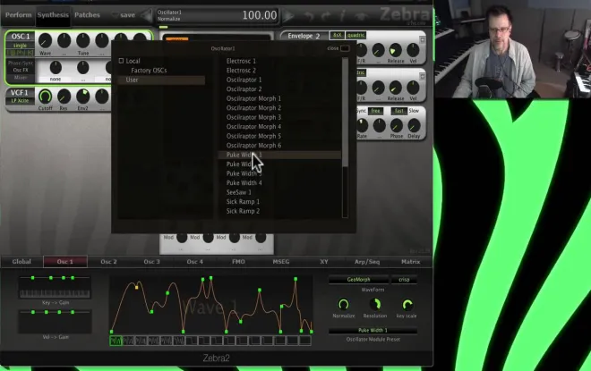
Task: Click the LFO Phase knob
Action: (x=396, y=125)
